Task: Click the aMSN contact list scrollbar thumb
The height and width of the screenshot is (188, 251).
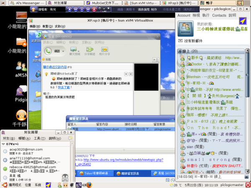Action: tap(247, 75)
